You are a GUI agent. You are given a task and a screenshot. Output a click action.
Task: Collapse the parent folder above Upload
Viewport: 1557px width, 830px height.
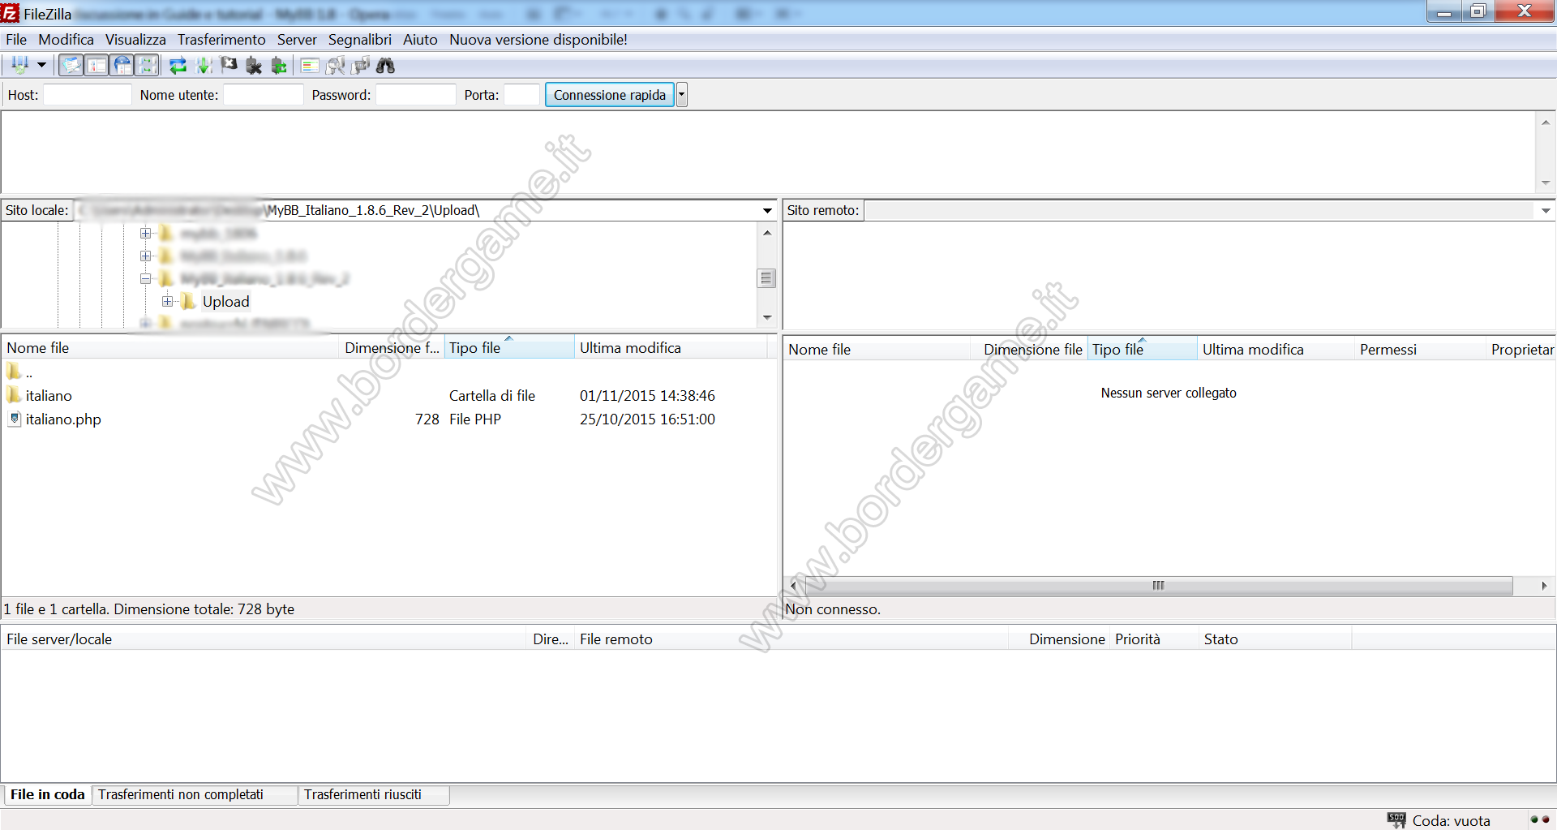pyautogui.click(x=146, y=279)
